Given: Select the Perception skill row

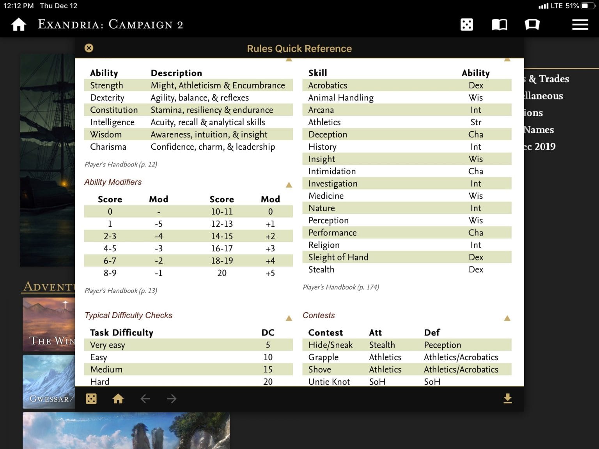Looking at the screenshot, I should [407, 220].
